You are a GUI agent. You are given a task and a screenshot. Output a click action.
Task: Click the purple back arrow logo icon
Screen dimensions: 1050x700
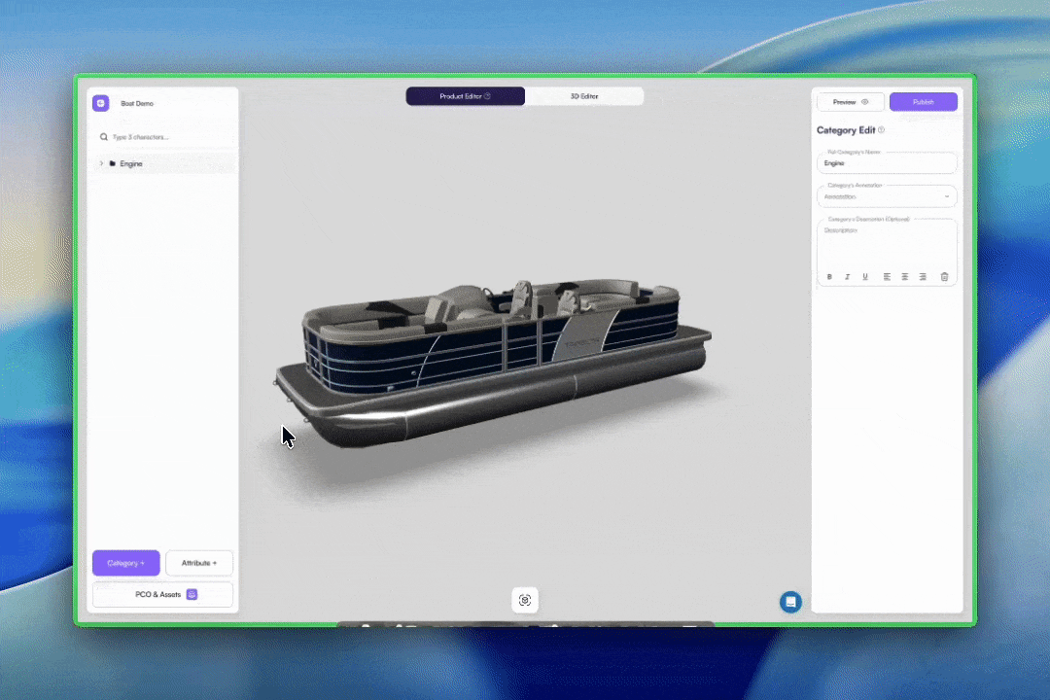coord(100,103)
